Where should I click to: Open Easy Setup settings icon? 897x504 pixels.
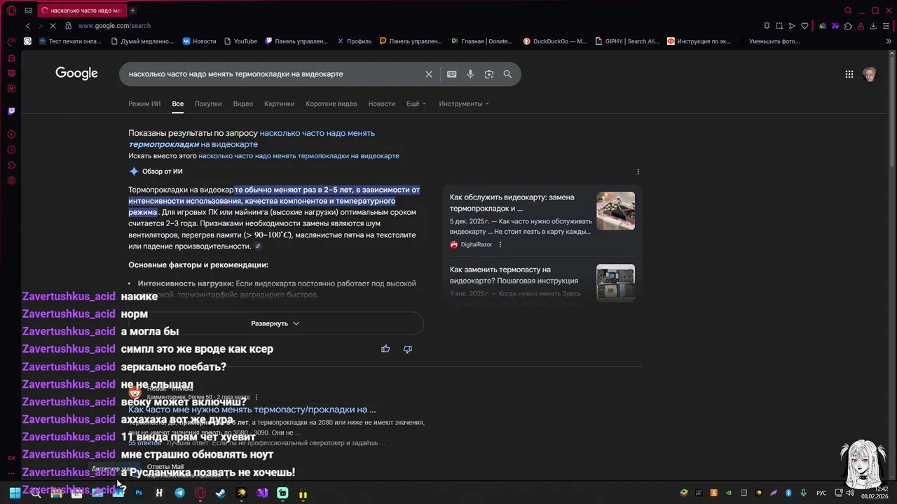tap(886, 26)
